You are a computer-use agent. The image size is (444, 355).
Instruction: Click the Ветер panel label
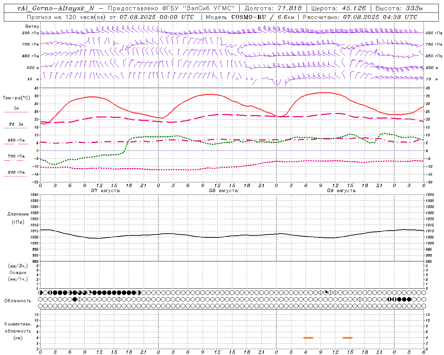[32, 26]
